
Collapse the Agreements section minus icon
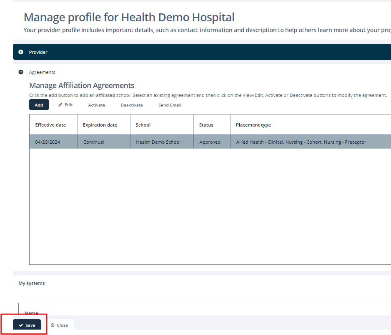21,72
